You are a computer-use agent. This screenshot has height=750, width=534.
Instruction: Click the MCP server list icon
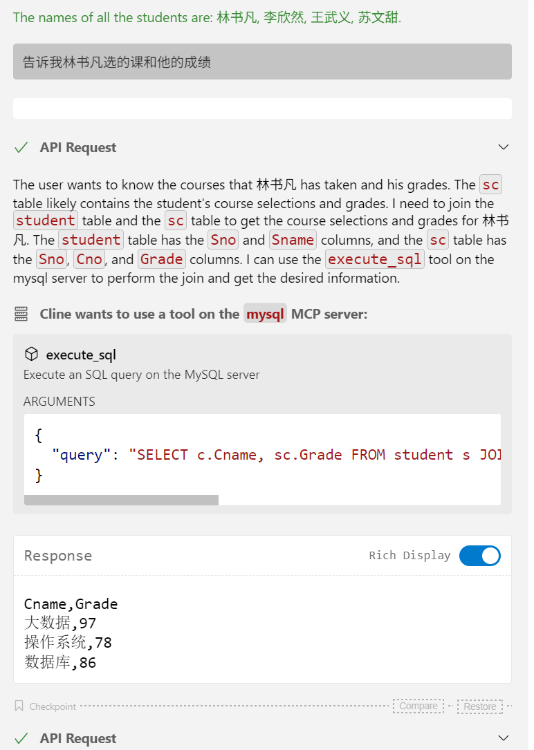tap(21, 314)
